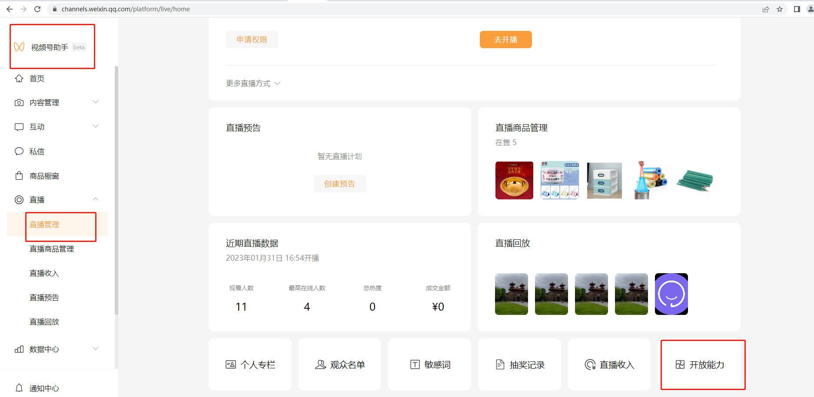Click the 私信 message bubble icon
Screen dimensions: 814x397
[x=19, y=151]
